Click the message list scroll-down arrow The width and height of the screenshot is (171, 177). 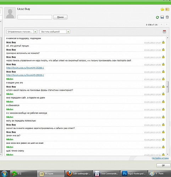167,154
